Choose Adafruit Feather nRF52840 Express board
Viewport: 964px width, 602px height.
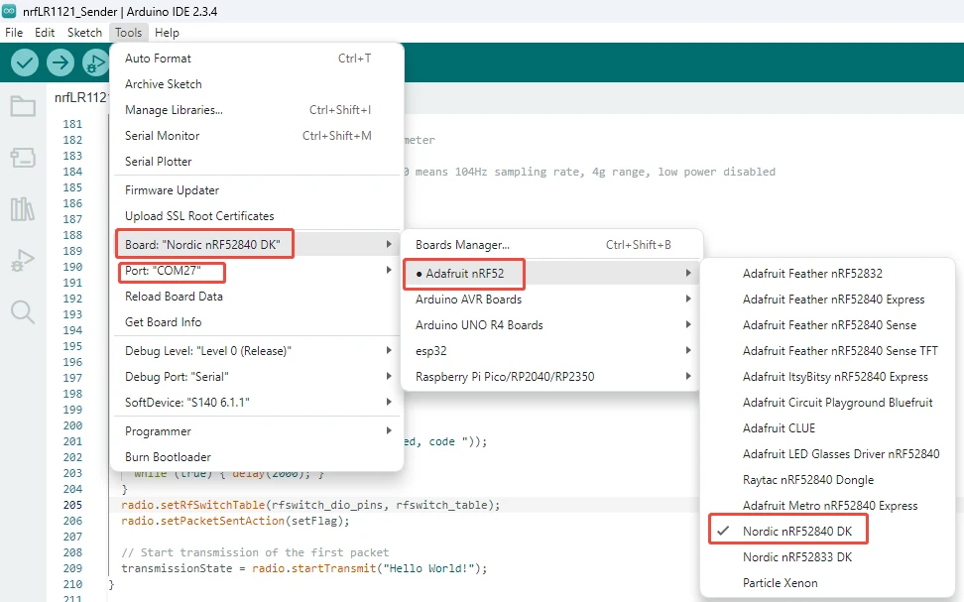tap(833, 300)
